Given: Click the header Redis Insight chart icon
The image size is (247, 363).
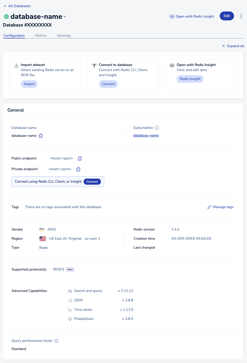Looking at the screenshot, I should click(172, 17).
